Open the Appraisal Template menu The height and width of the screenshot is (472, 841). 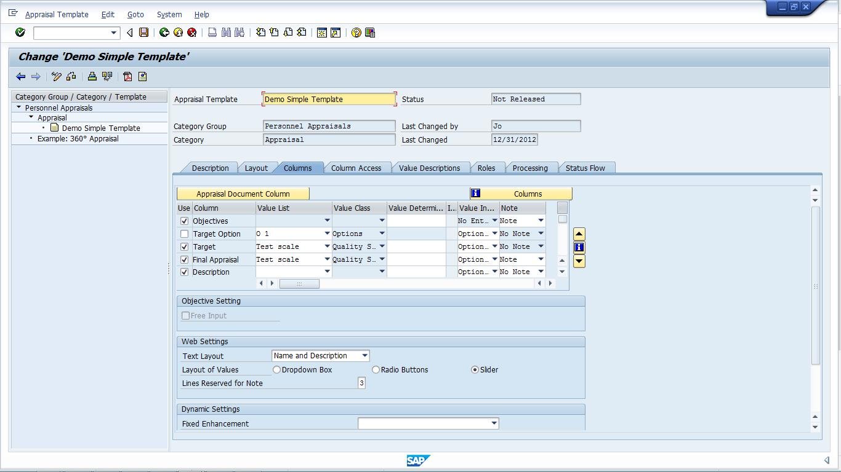click(x=57, y=14)
